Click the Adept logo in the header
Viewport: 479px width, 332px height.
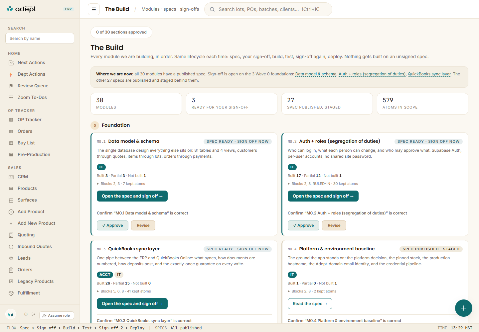tap(21, 9)
